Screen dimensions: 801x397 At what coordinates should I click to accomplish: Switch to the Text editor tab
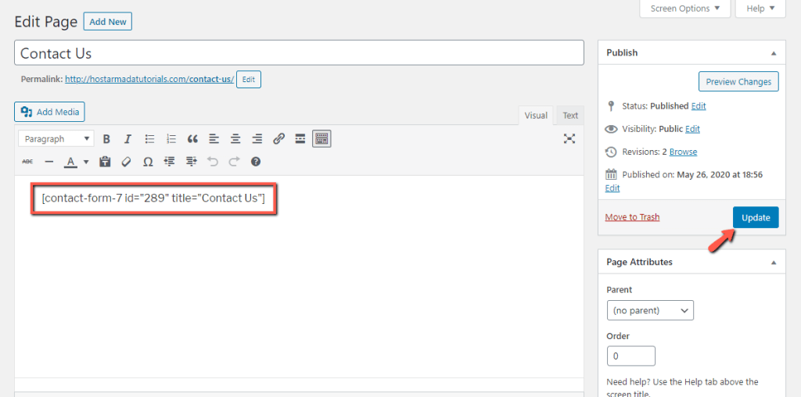click(570, 116)
